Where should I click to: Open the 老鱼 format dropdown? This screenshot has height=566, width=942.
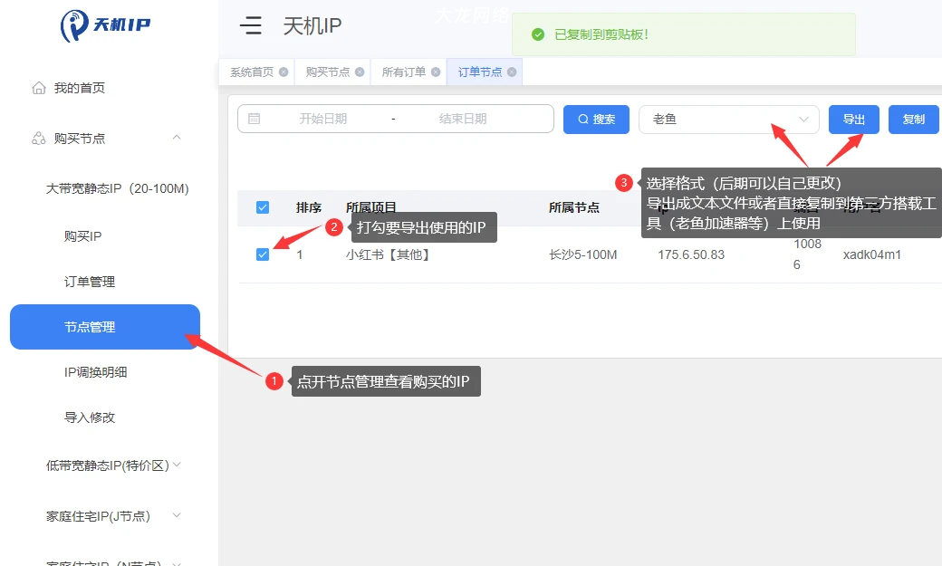tap(728, 119)
